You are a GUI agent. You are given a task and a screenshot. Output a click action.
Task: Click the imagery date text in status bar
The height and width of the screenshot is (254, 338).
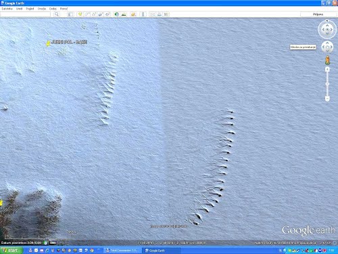point(22,243)
